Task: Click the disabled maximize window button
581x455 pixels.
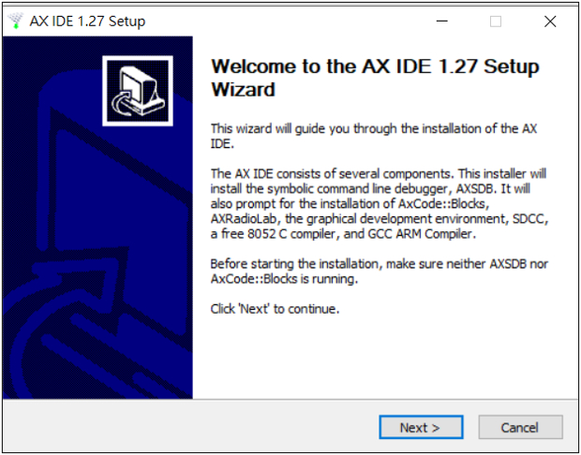Action: click(496, 22)
